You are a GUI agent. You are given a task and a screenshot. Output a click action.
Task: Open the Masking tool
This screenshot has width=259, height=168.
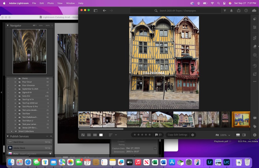255,55
